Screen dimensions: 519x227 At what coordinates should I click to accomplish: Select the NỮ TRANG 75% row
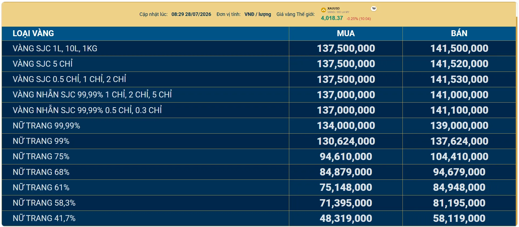point(259,157)
